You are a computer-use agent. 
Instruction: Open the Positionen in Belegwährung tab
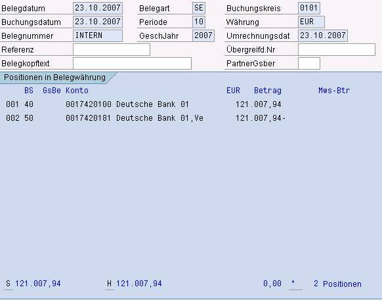[55, 77]
